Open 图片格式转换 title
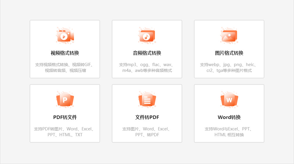The image size is (294, 164). [229, 53]
